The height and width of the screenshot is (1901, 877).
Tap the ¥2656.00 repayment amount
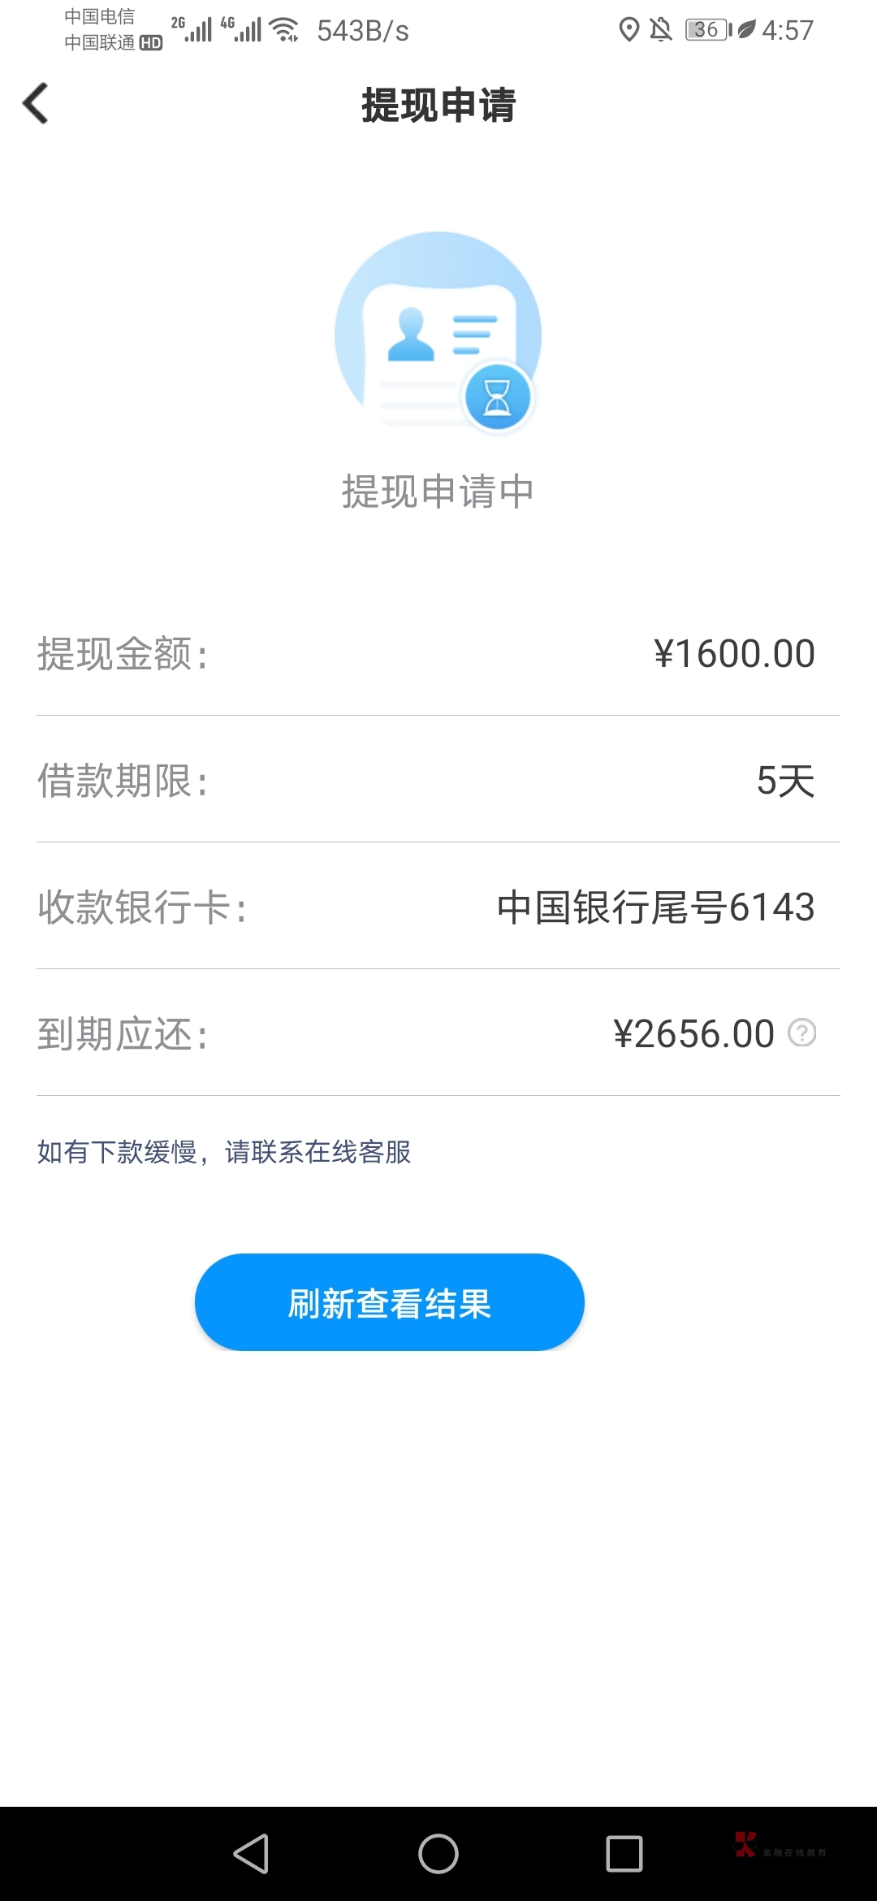pyautogui.click(x=694, y=1034)
